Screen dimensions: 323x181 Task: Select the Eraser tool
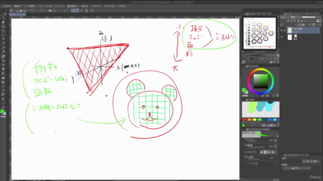click(x=3, y=69)
